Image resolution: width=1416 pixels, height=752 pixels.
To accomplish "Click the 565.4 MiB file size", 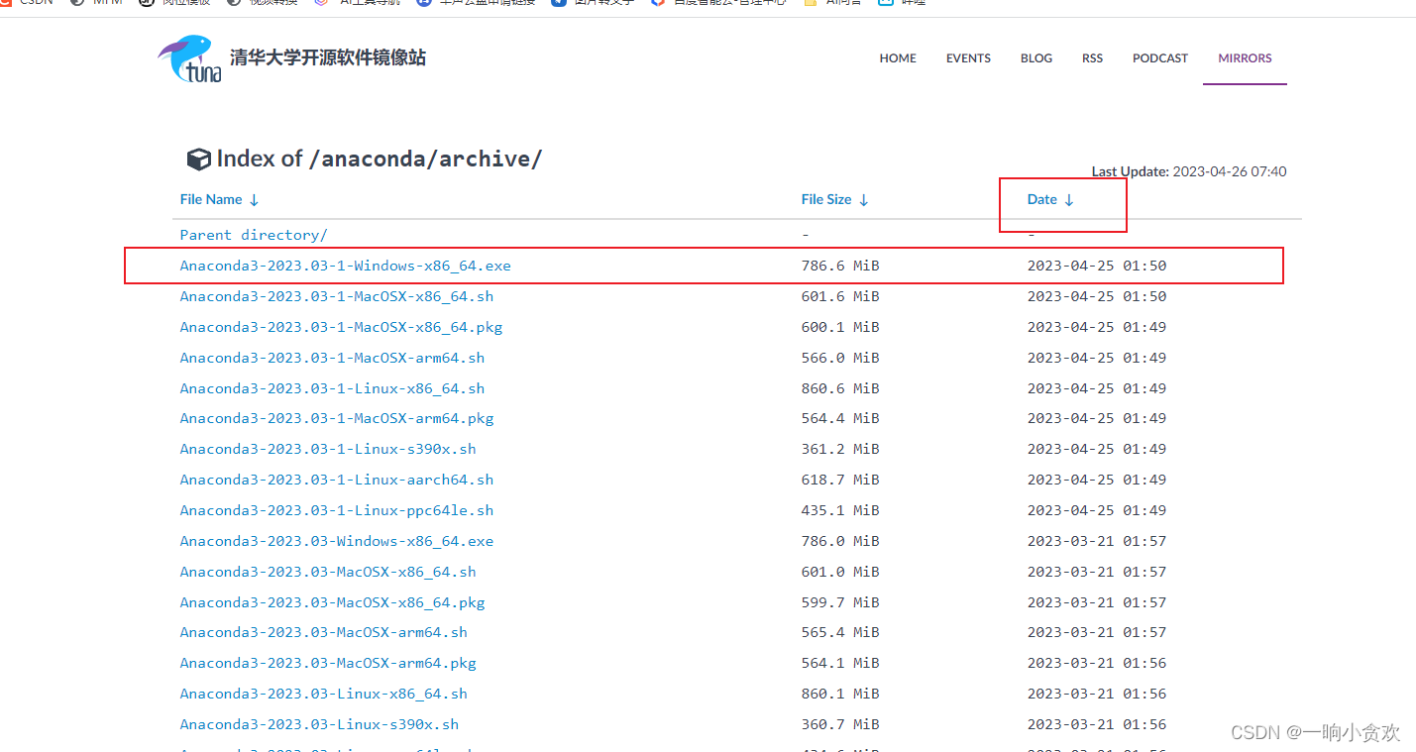I will [x=840, y=632].
